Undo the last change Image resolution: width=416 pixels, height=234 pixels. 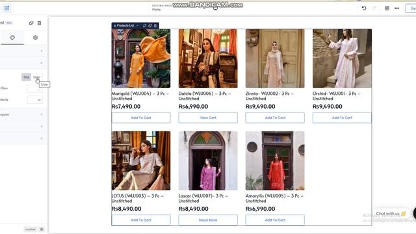(364, 8)
